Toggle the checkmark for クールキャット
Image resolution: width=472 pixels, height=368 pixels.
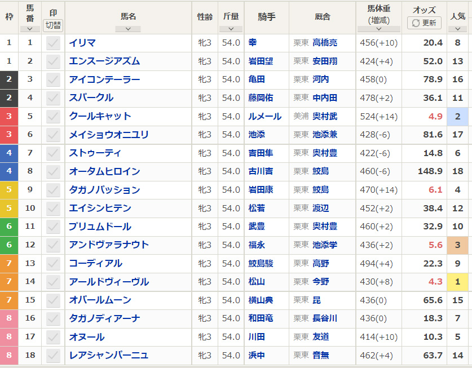tap(53, 117)
